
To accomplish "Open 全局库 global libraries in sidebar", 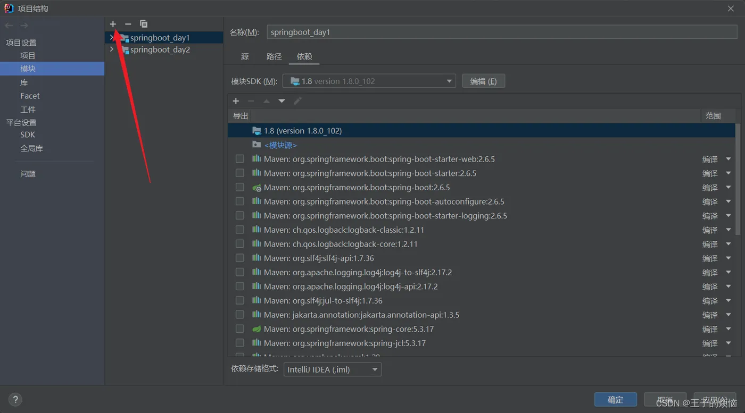I will 31,148.
